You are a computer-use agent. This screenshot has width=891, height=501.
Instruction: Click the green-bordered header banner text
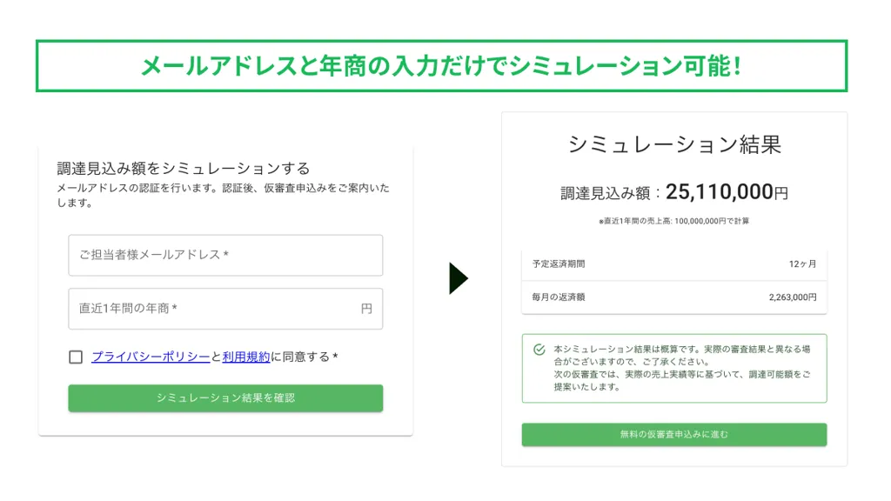(441, 65)
